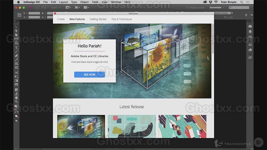Viewport: 267px width, 150px height.
Task: Open the Stroke panel icon
Action: point(250,45)
